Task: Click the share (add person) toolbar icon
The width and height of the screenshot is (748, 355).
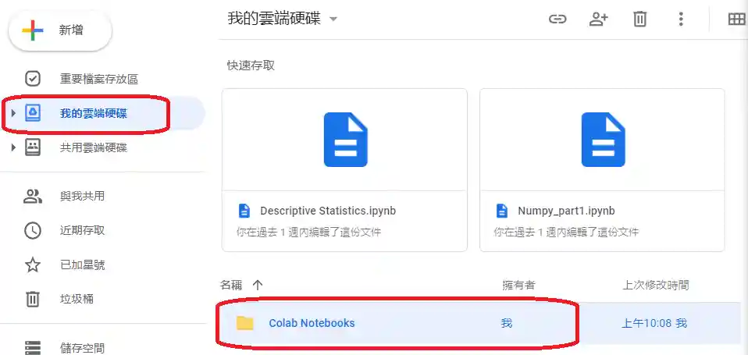Action: 599,19
